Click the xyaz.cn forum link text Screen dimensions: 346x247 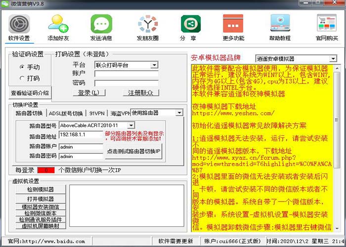click(x=261, y=164)
